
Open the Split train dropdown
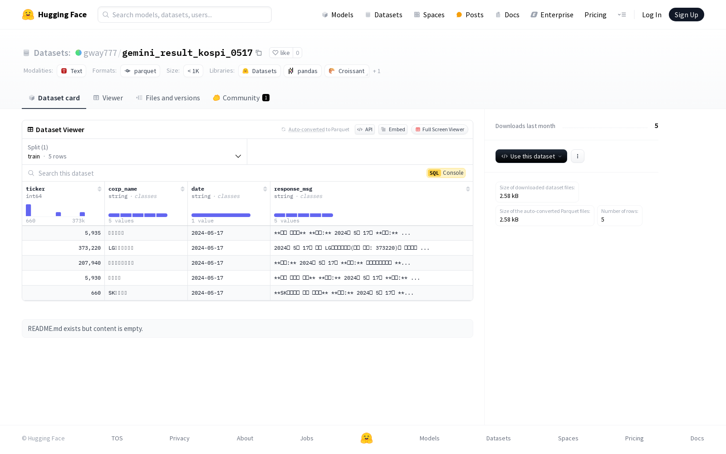coord(135,152)
